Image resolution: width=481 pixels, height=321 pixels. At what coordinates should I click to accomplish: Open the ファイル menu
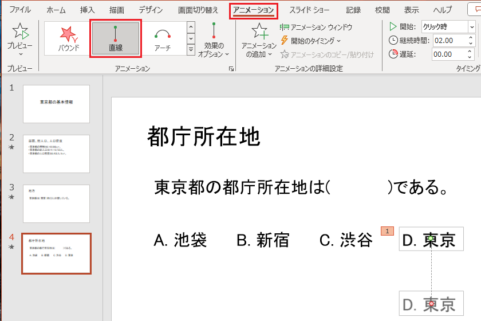pos(20,10)
